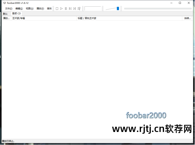The height and width of the screenshot is (145, 195).
Task: Select the 音频 CD playlist tab
Action: tap(17, 13)
